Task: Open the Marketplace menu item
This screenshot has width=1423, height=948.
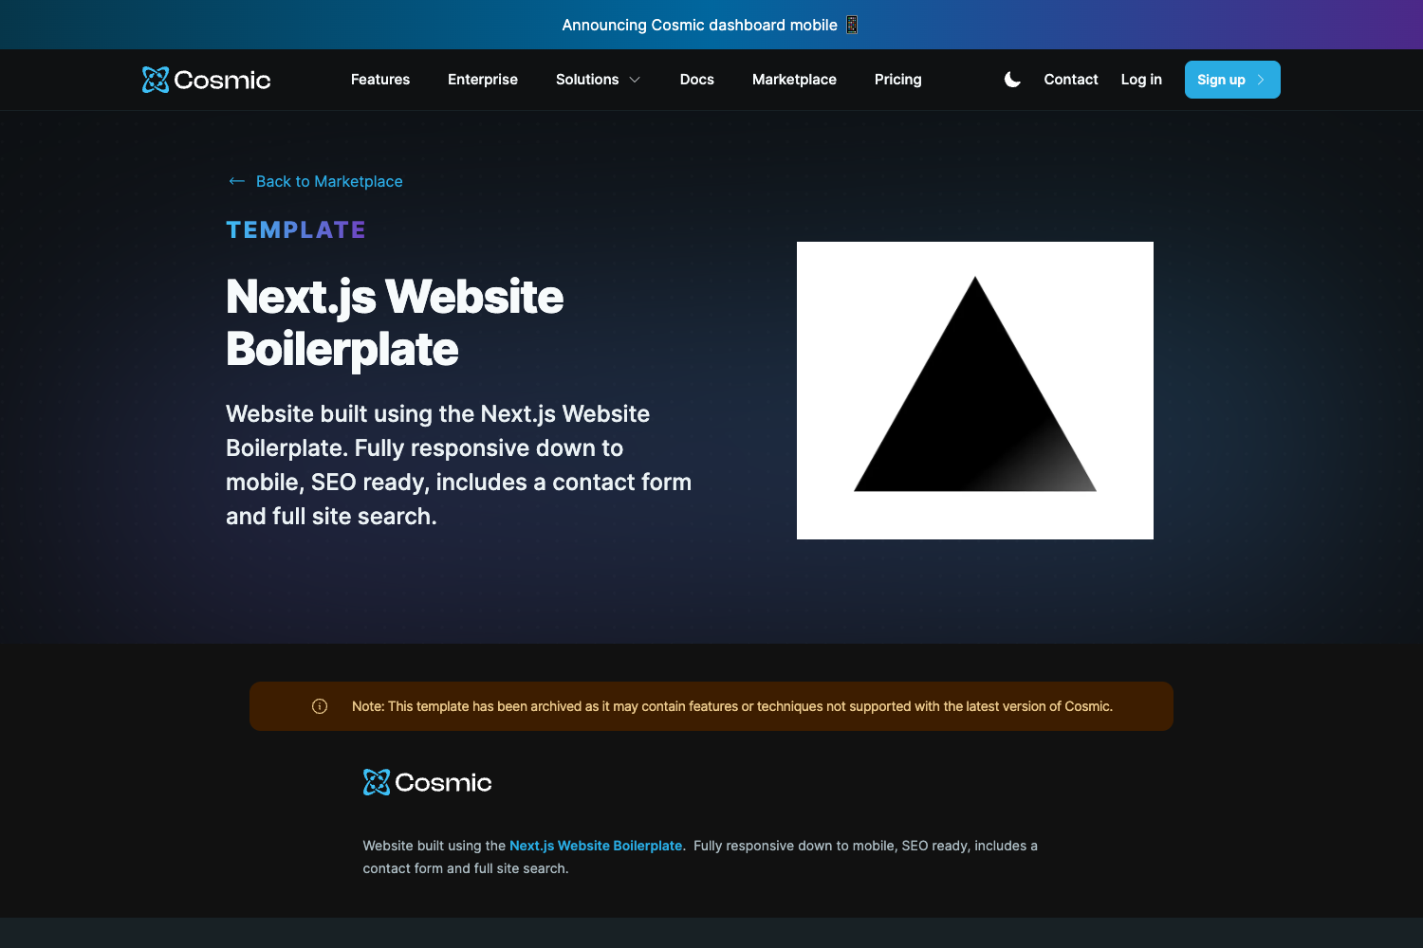Action: click(794, 80)
